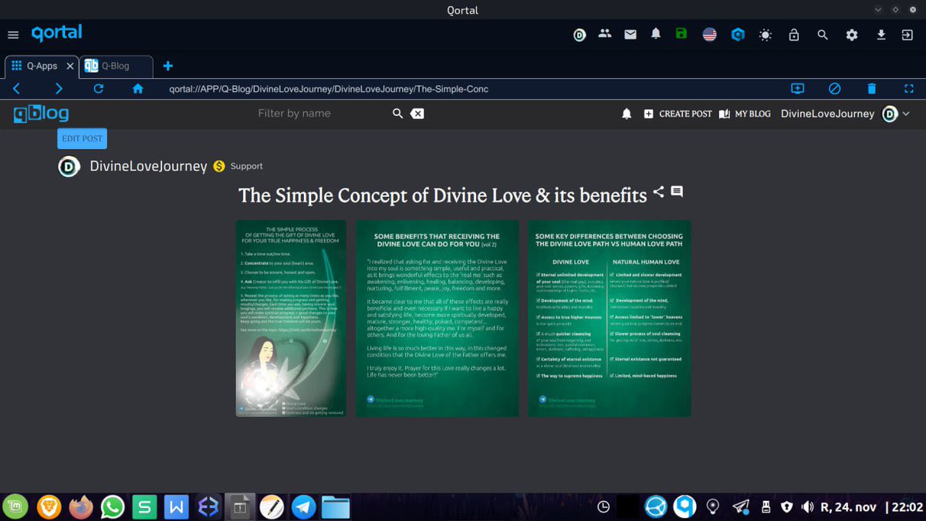The height and width of the screenshot is (521, 926).
Task: Launch Brave browser from taskbar
Action: (x=48, y=506)
